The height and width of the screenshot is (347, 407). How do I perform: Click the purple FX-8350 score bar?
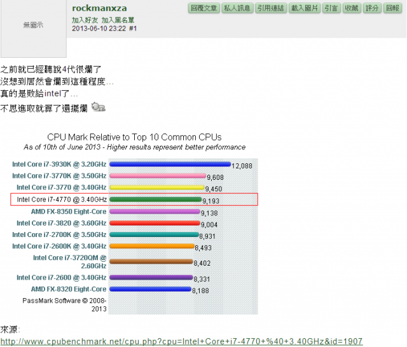click(x=155, y=212)
